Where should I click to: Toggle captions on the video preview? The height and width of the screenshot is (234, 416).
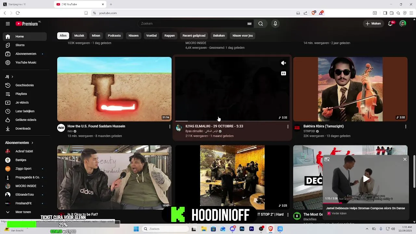click(x=283, y=73)
